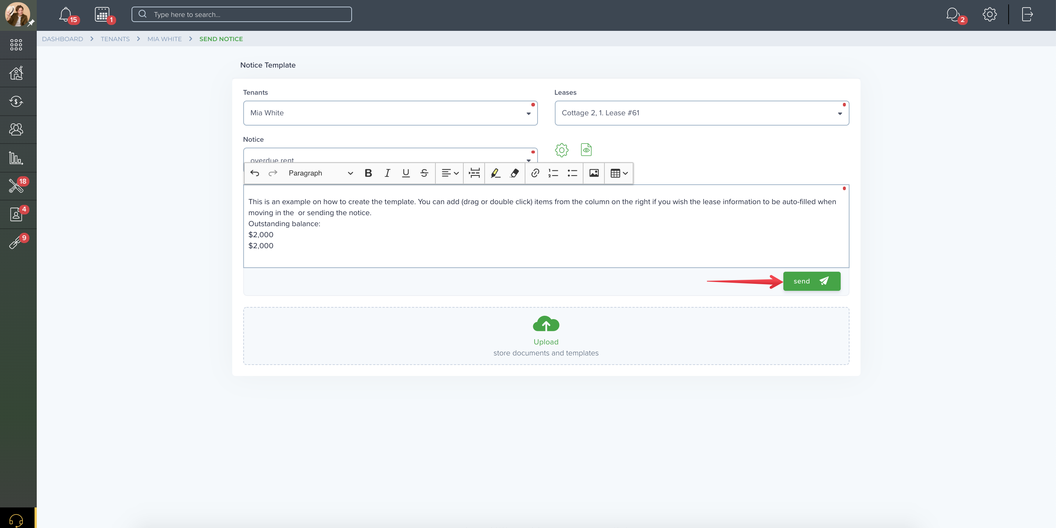Screen dimensions: 1056x528
Task: Go to DASHBOARD breadcrumb
Action: pyautogui.click(x=62, y=39)
